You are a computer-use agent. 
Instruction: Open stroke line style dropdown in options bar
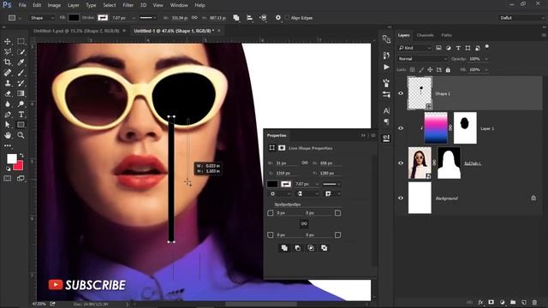147,18
